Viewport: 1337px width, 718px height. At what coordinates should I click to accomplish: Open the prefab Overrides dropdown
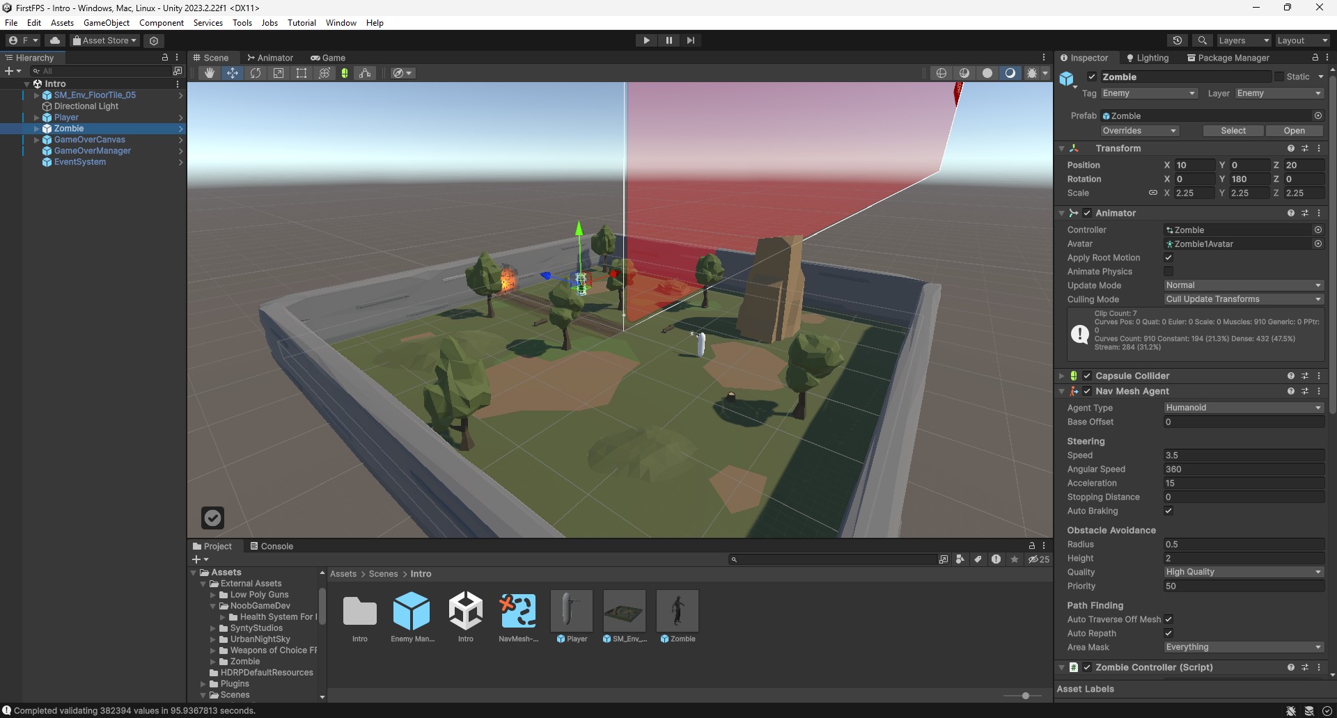click(x=1139, y=131)
